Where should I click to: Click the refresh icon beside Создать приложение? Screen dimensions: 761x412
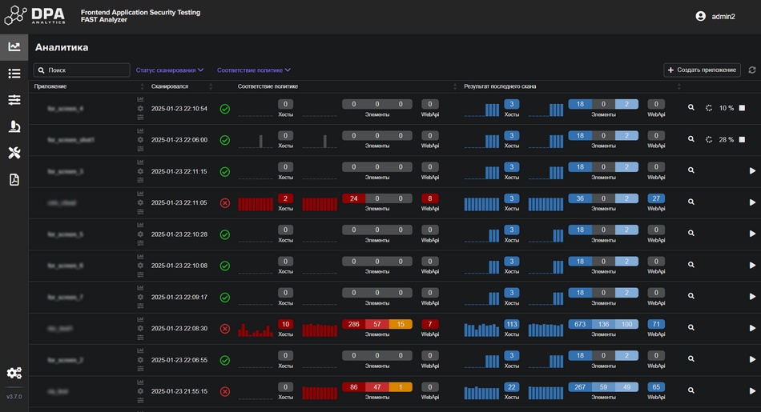[751, 70]
